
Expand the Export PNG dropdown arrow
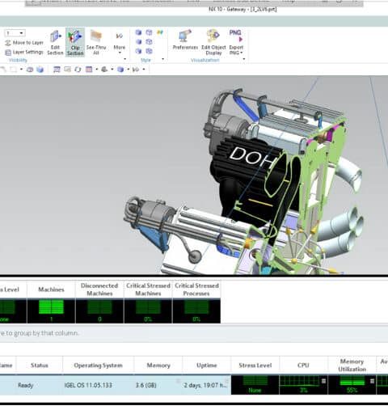(242, 53)
